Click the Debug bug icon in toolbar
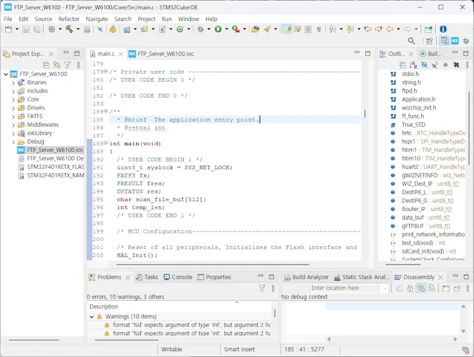The height and width of the screenshot is (357, 474). click(x=201, y=29)
